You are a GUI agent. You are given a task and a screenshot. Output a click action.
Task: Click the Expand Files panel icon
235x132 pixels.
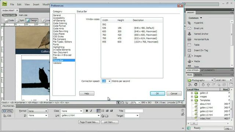tap(231, 85)
